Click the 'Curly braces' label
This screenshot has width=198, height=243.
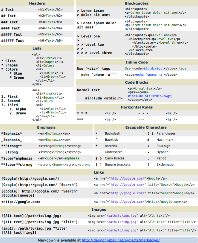pos(115,158)
